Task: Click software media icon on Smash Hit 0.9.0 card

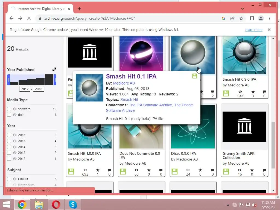Action: [226, 94]
